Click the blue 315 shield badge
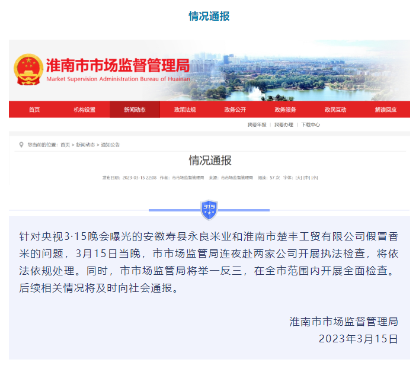The image size is (419, 369). coord(209,208)
